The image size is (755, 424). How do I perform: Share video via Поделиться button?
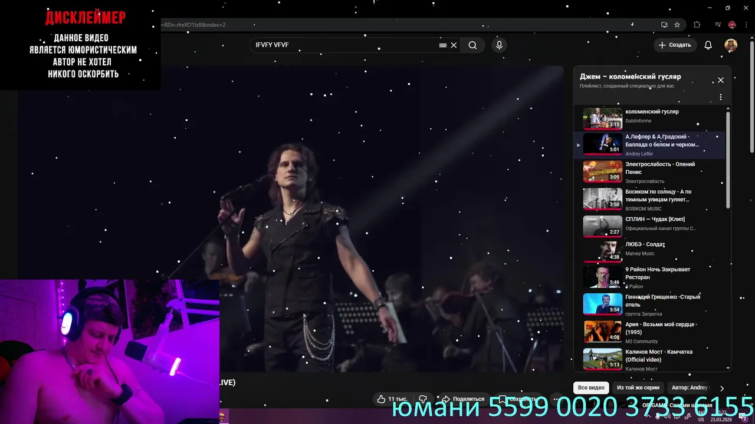click(463, 399)
